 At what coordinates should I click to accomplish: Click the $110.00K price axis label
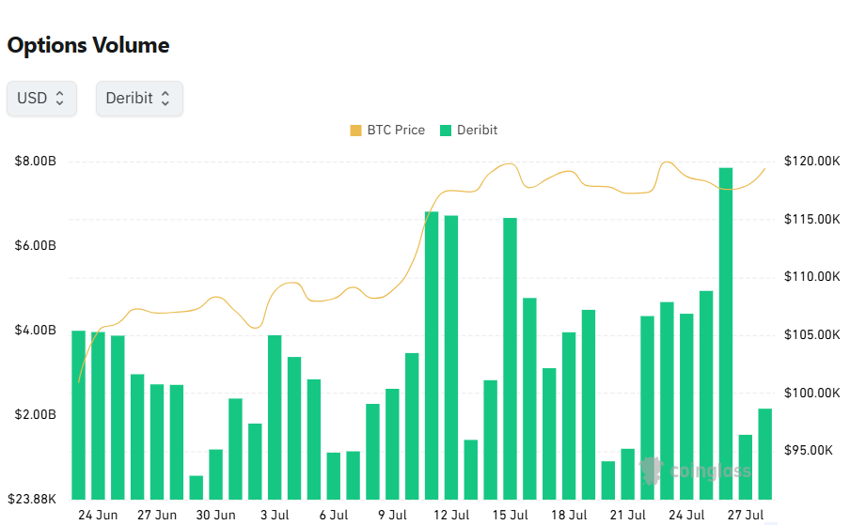pos(812,277)
